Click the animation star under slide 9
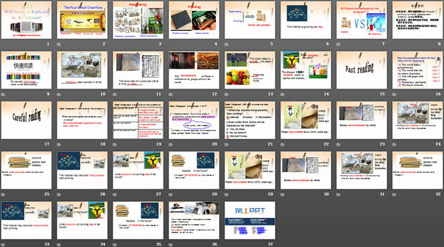The width and height of the screenshot is (444, 247). point(3,94)
